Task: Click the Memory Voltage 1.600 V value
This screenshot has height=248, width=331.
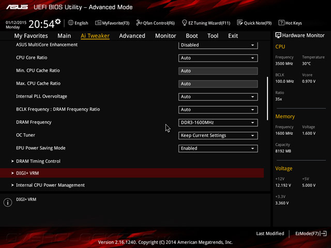Action: click(309, 133)
